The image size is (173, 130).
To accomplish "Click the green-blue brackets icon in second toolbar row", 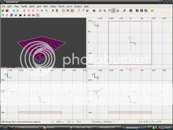I will (3, 15).
